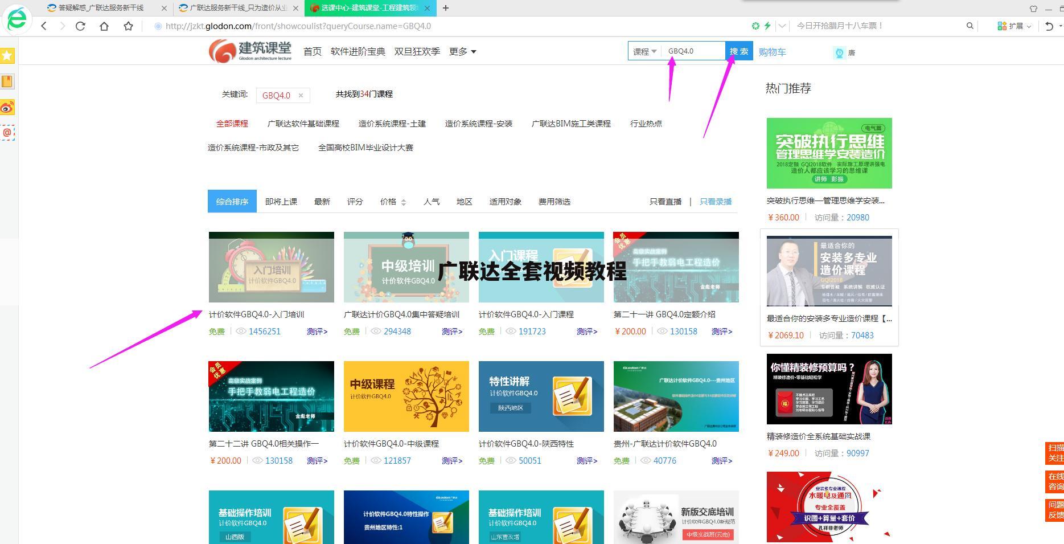Open the browser home icon
1064x544 pixels.
point(104,26)
